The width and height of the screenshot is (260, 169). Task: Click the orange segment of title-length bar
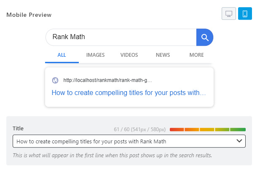191,129
